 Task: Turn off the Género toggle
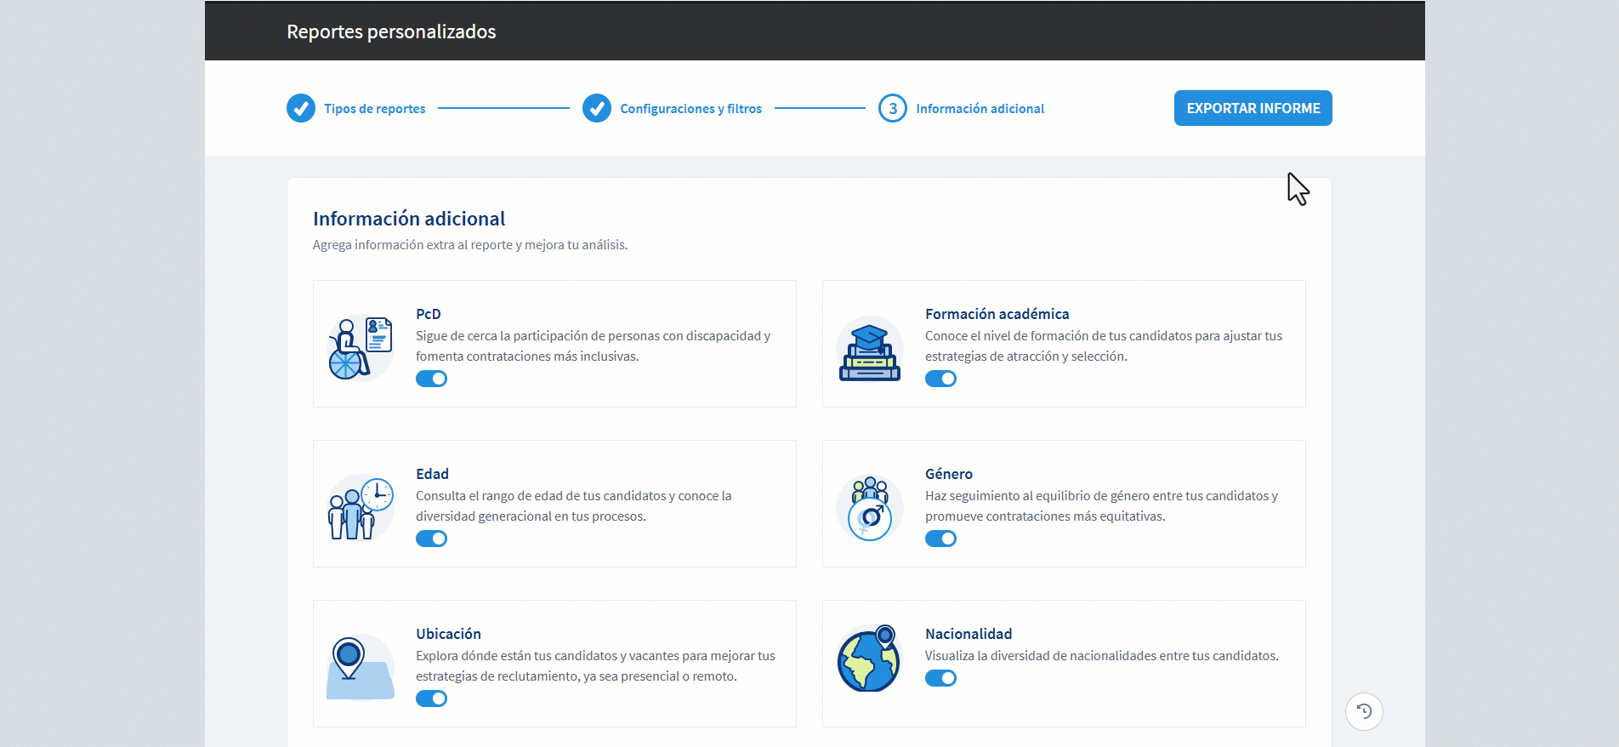[940, 539]
